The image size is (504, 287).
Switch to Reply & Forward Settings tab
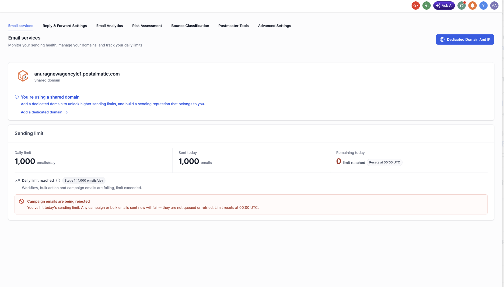point(65,26)
